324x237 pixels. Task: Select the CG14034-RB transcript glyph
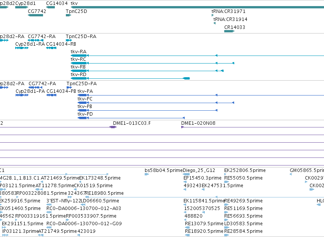point(51,48)
